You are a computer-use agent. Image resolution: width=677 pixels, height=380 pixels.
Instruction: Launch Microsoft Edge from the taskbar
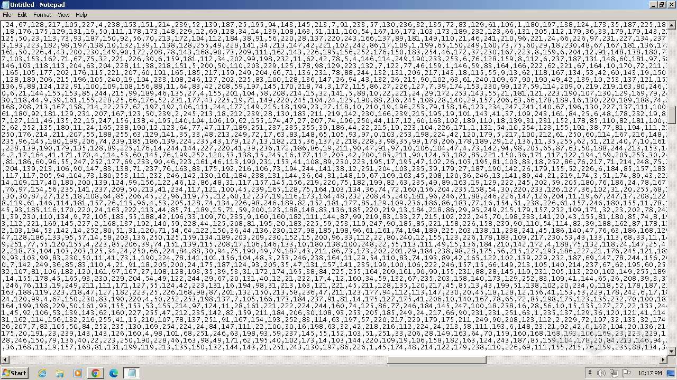point(114,373)
